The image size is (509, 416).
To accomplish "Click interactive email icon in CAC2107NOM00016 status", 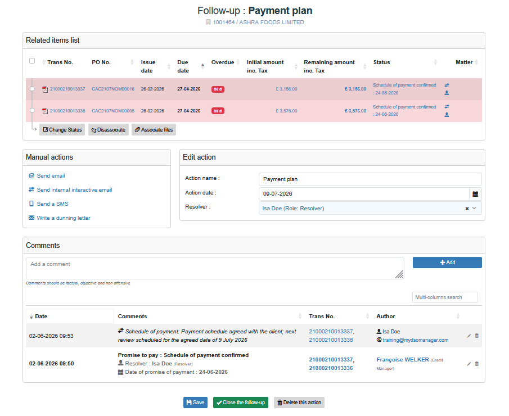I will (x=447, y=85).
